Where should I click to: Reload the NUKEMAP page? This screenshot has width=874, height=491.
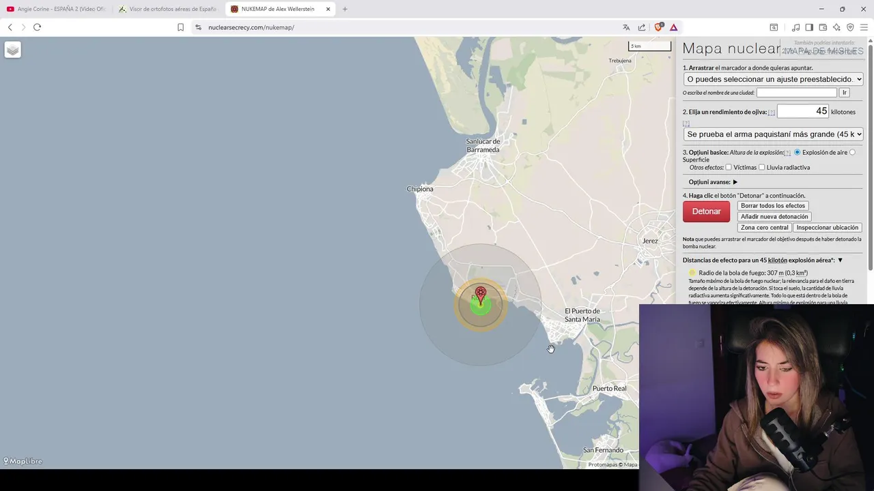pyautogui.click(x=37, y=27)
